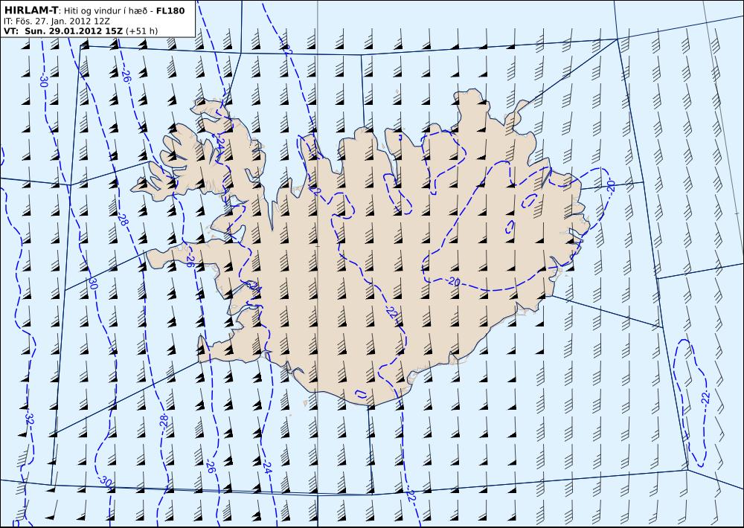Click the 'Sun. 29.01.2012 15Z' valid time

tap(74, 31)
